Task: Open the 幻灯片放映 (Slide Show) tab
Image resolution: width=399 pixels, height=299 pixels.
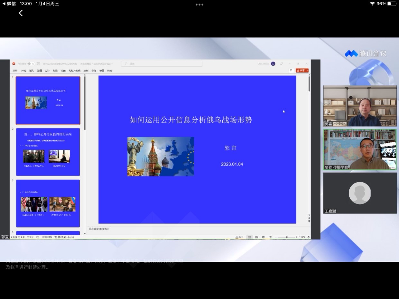Action: 74,71
